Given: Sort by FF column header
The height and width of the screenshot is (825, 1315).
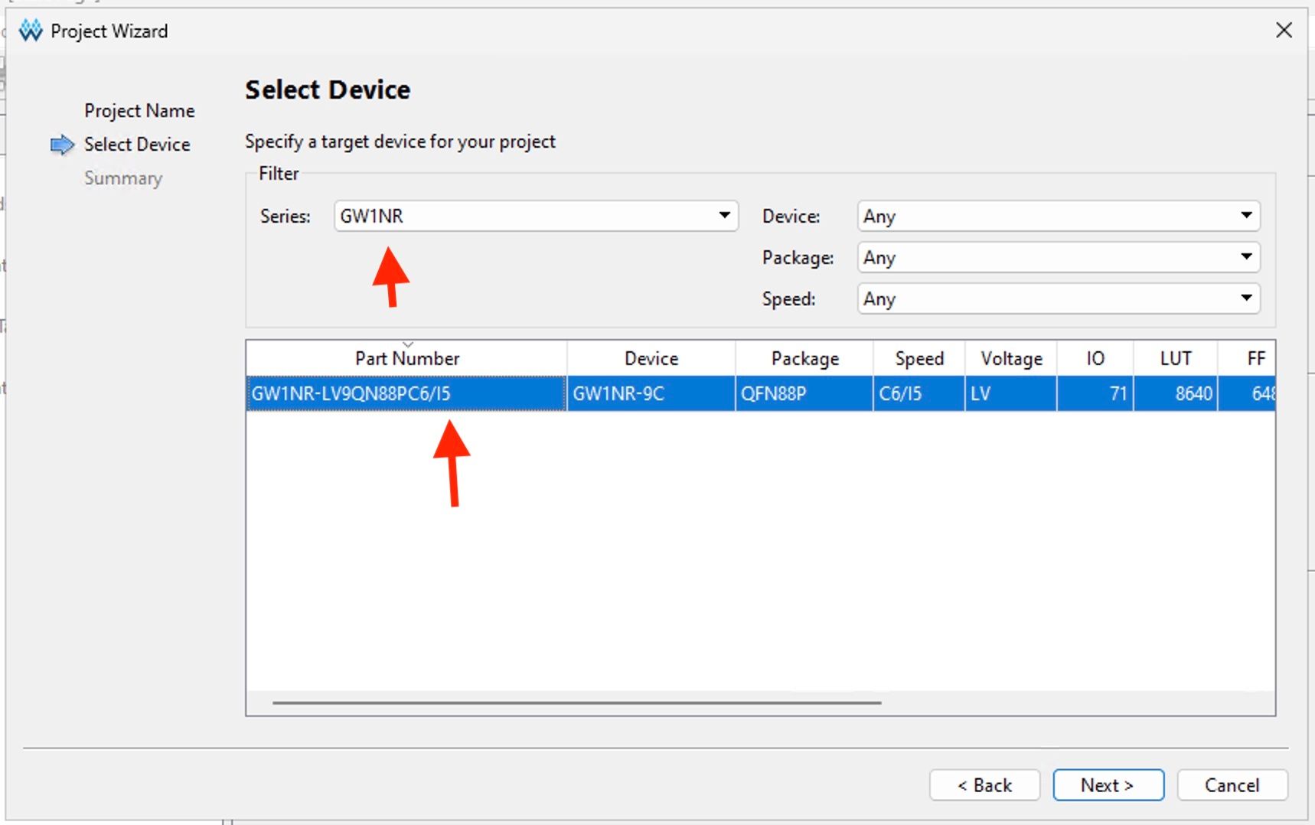Looking at the screenshot, I should pyautogui.click(x=1247, y=358).
